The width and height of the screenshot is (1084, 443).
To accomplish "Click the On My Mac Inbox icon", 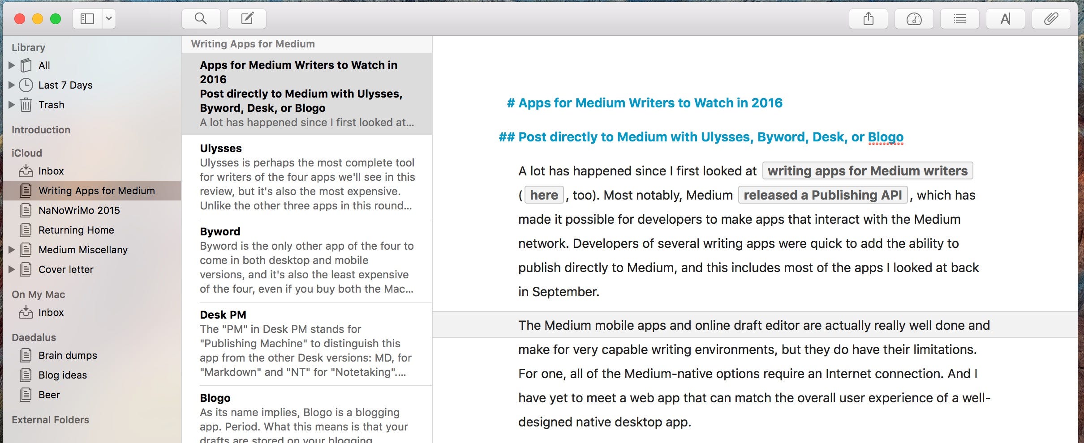I will [26, 312].
